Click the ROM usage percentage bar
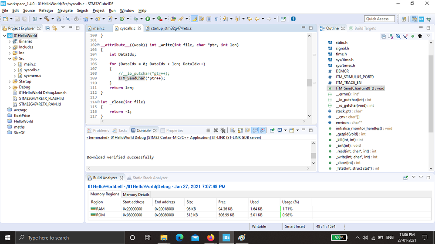 296,215
